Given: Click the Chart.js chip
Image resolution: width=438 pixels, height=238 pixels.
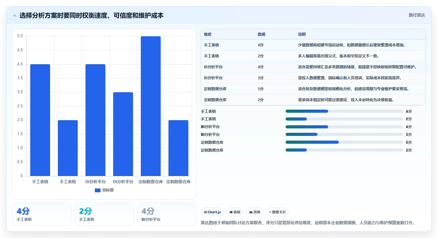Looking at the screenshot, I should 212,212.
